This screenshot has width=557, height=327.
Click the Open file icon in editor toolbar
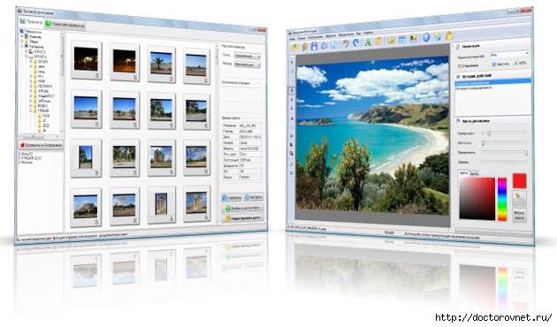(295, 47)
